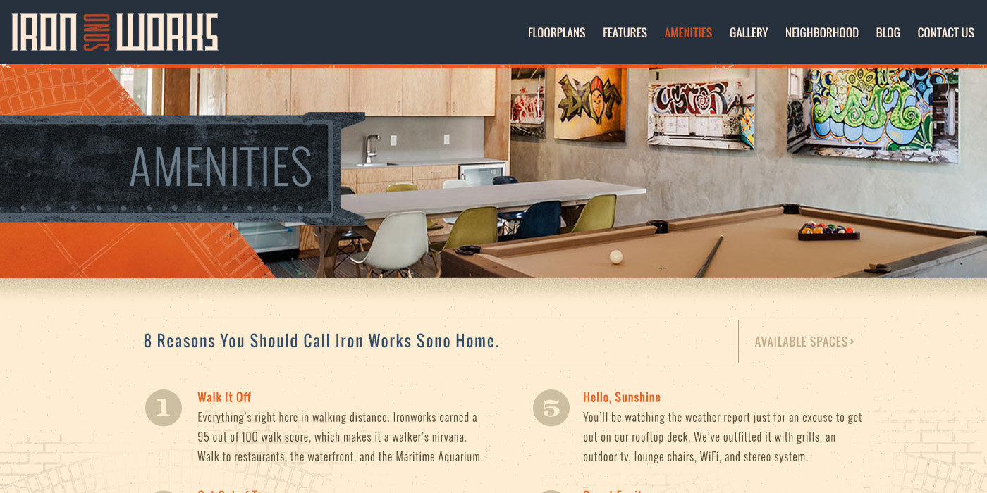Viewport: 987px width, 493px height.
Task: Click the Amenities banner title
Action: point(221,168)
